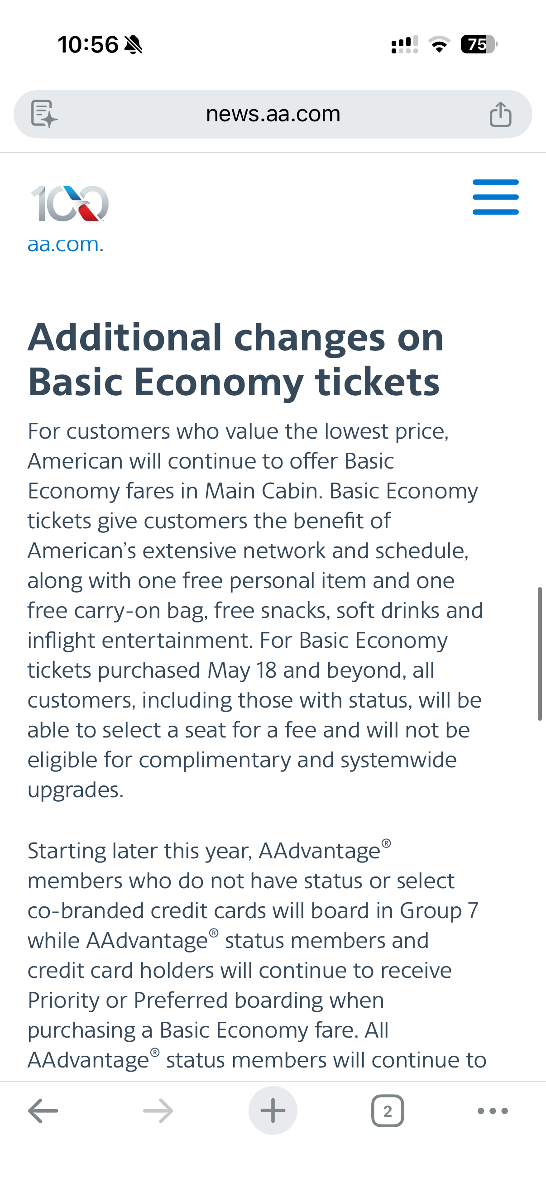Open the blue hamburger navigation menu
The image size is (546, 1187).
click(495, 197)
